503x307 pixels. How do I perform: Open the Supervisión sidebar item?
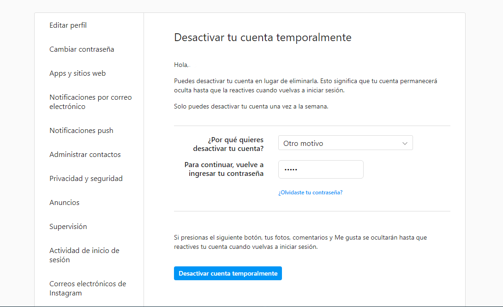(68, 227)
